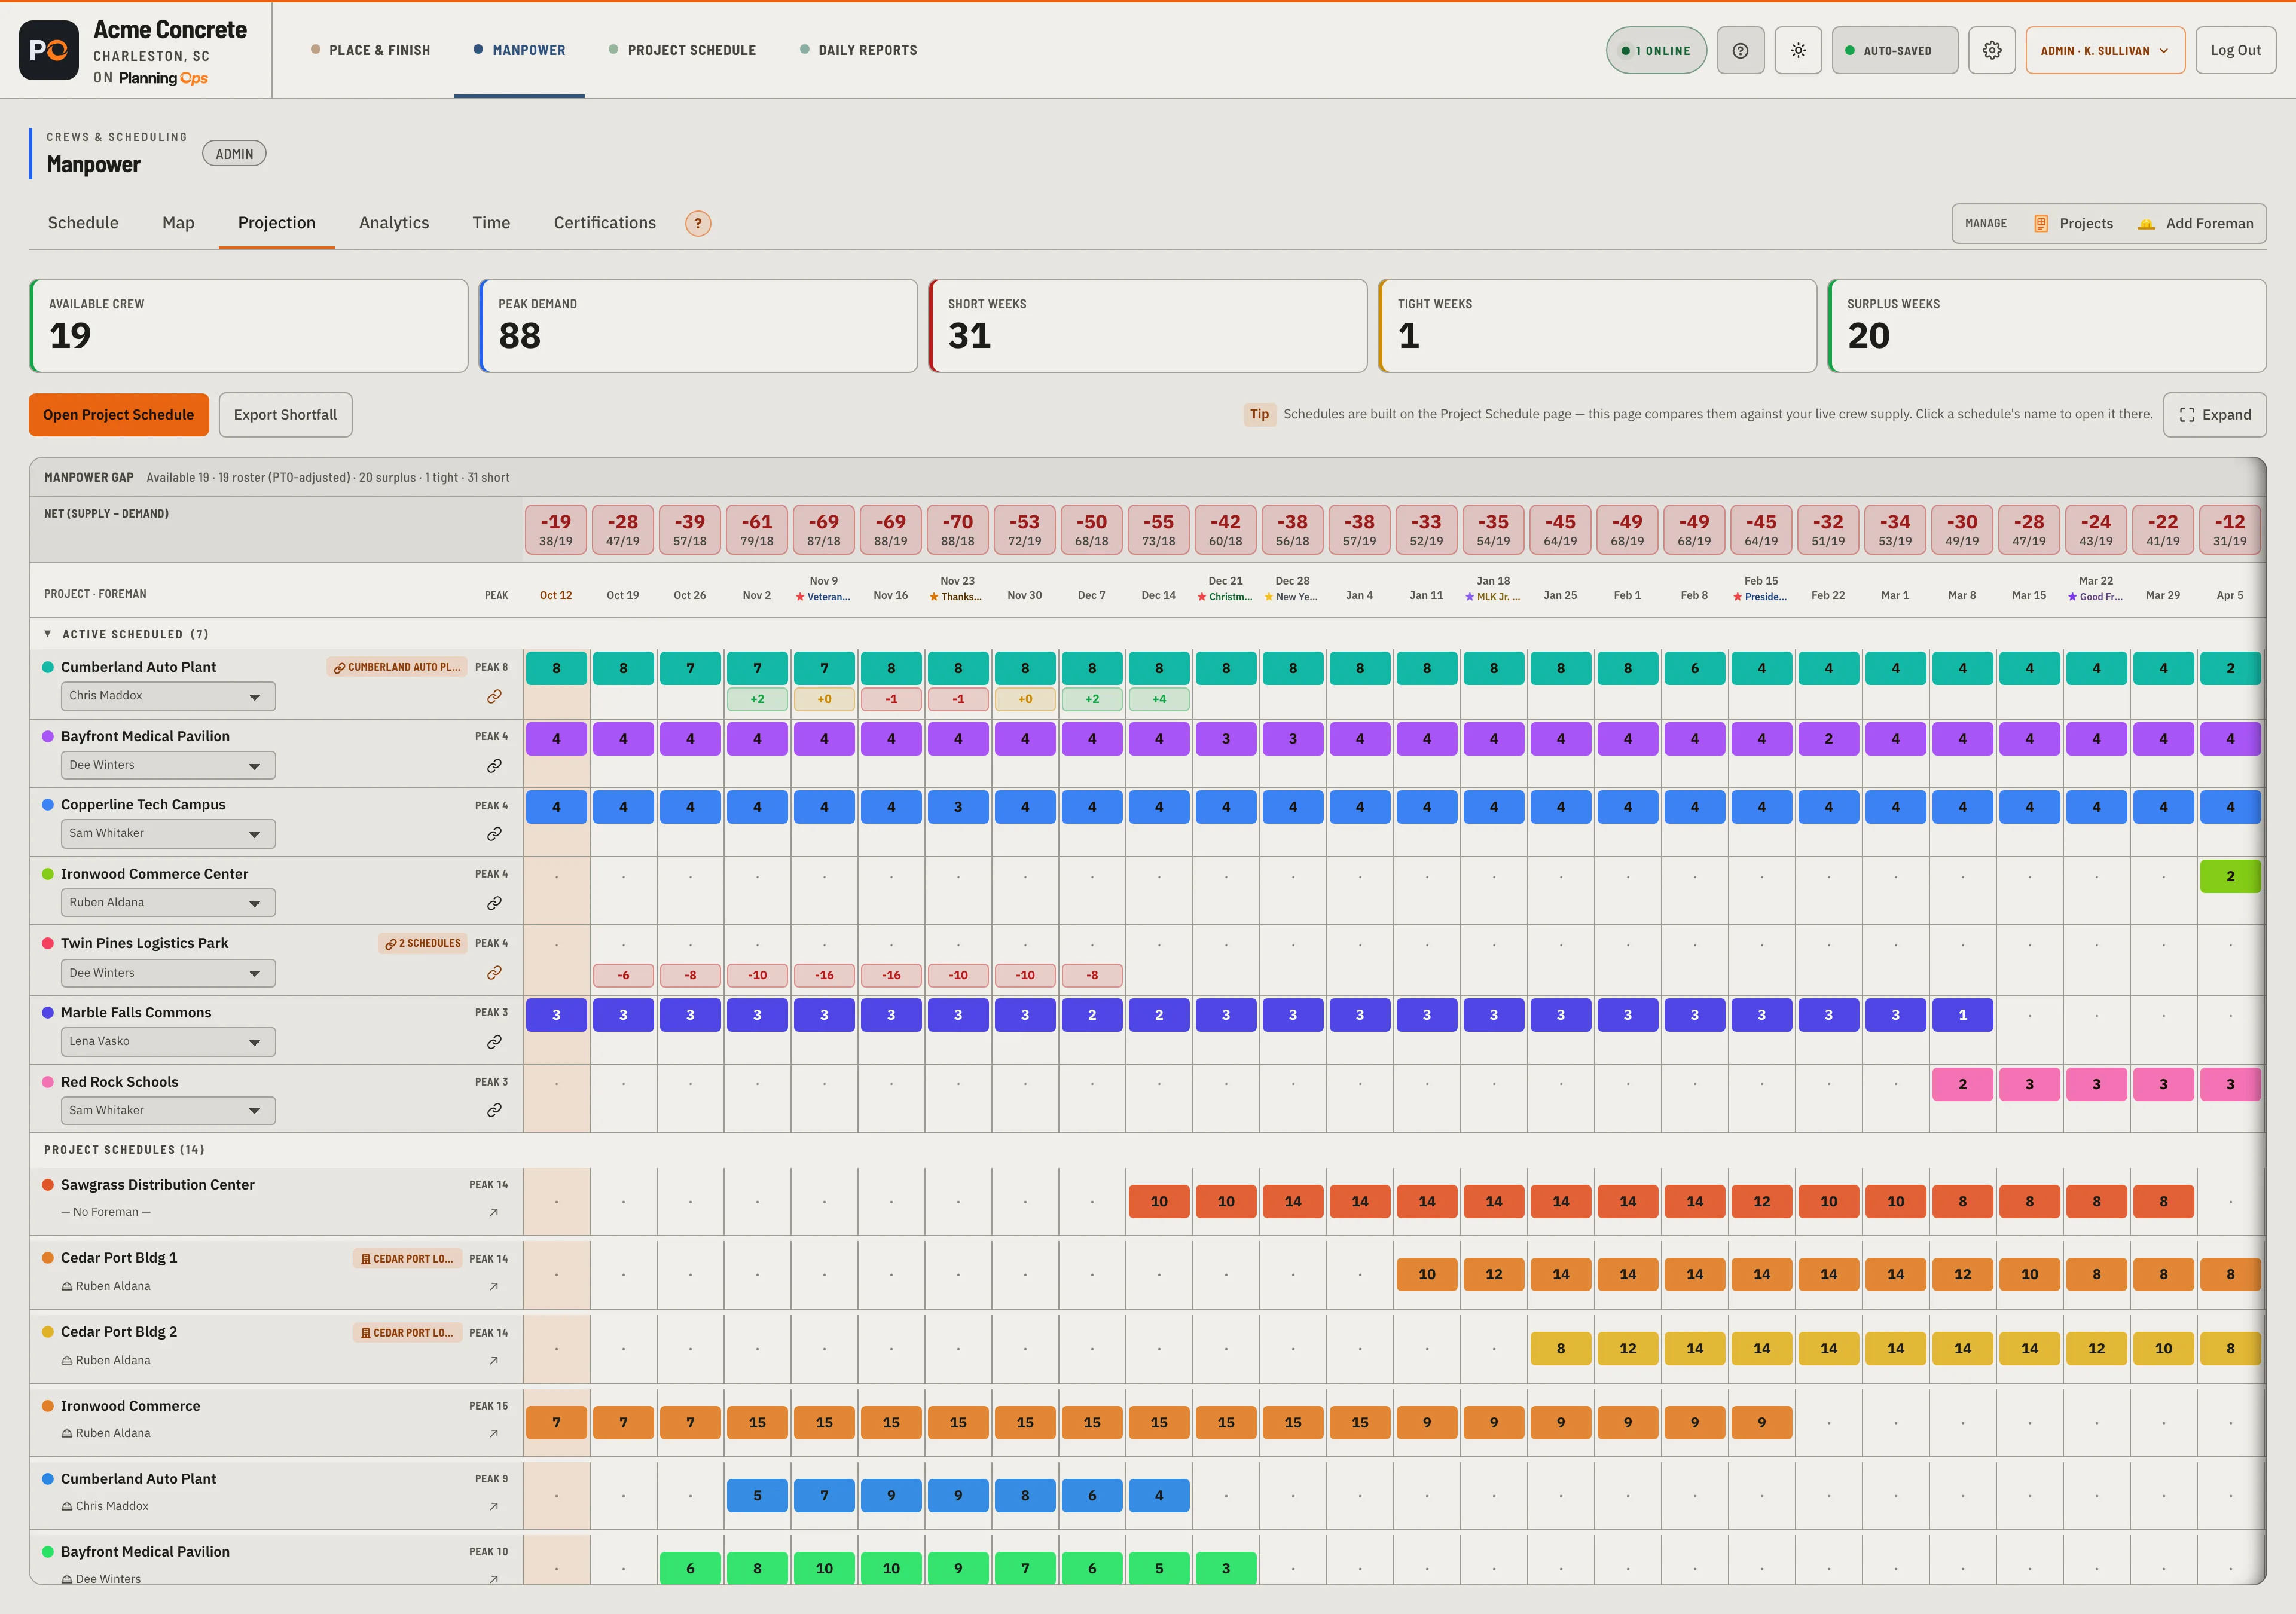The image size is (2296, 1614).
Task: Switch to the Analytics tab
Action: (x=394, y=223)
